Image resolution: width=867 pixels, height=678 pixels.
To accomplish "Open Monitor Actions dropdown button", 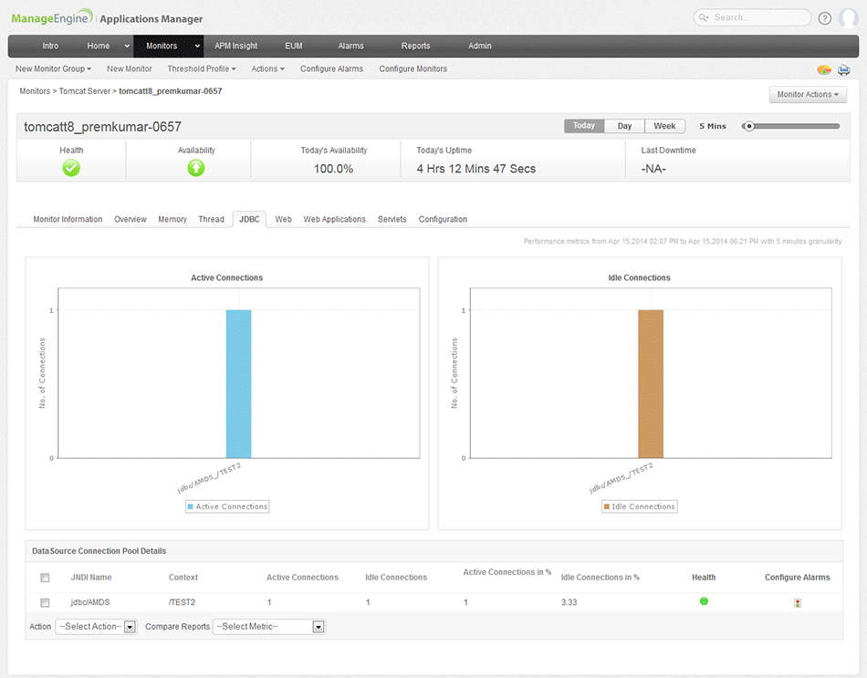I will pyautogui.click(x=808, y=95).
